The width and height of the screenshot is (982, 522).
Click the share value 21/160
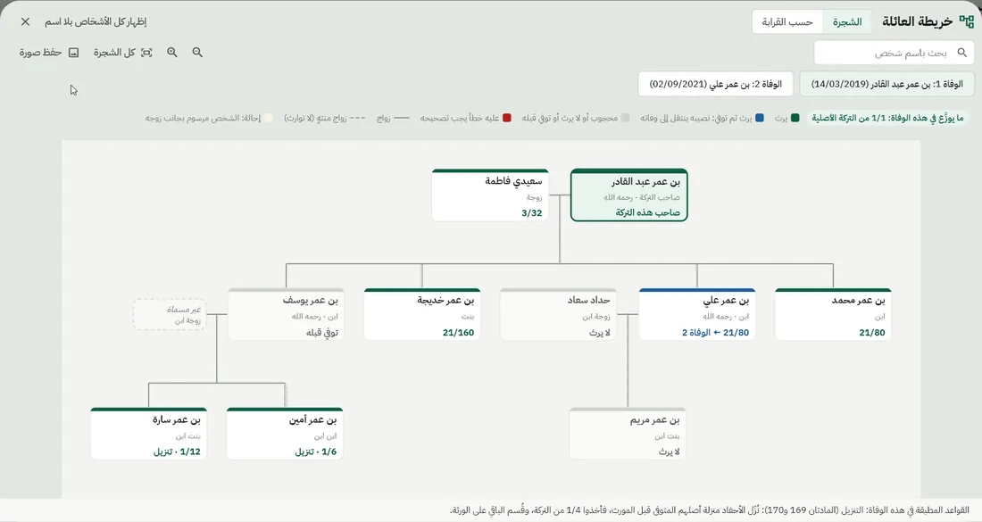click(459, 332)
